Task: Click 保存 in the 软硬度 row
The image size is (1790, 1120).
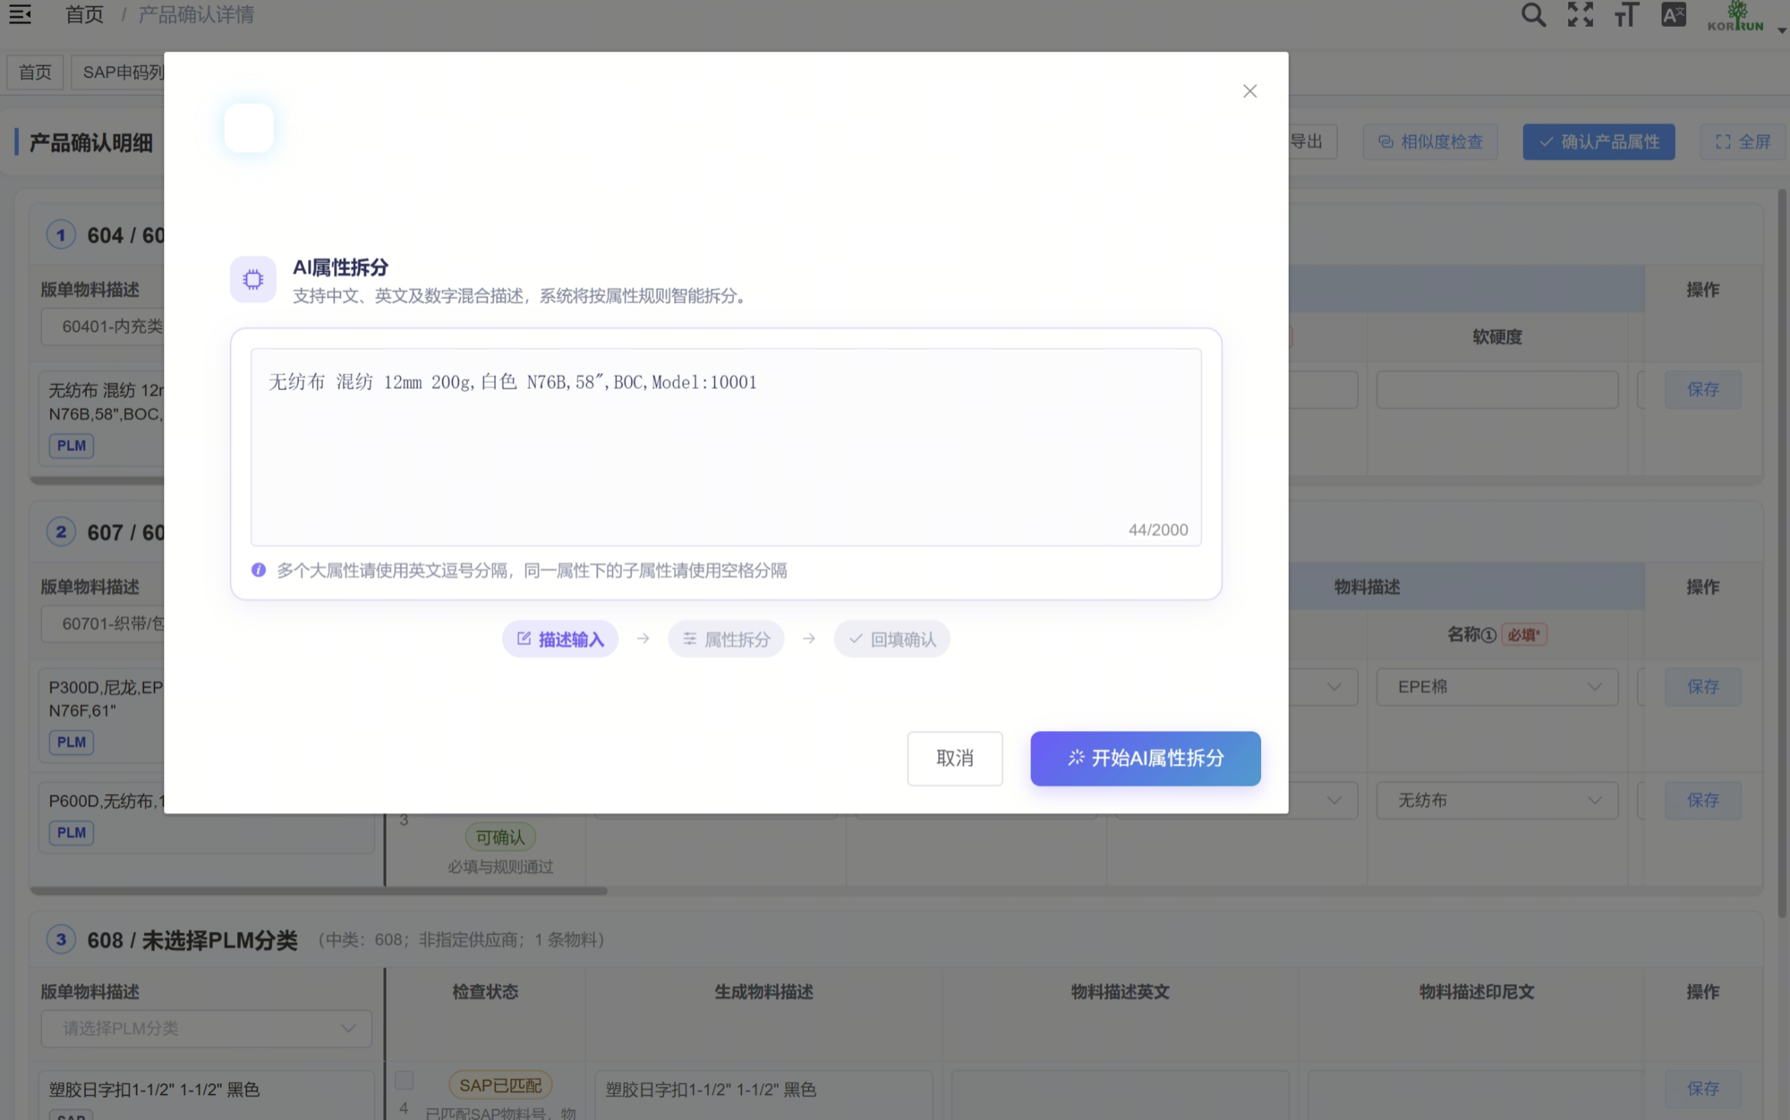Action: pos(1703,390)
